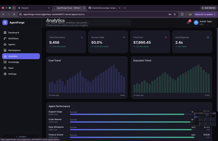The height and width of the screenshot is (141, 218).
Task: Close the Devpost tab
Action: (49, 8)
